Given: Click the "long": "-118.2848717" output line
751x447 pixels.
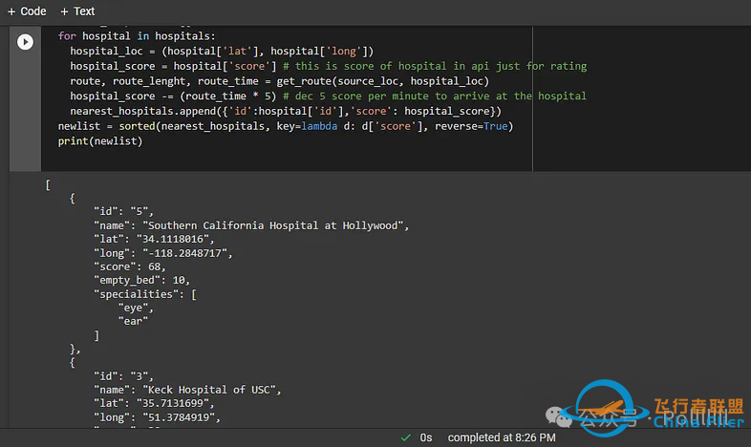Looking at the screenshot, I should (162, 253).
